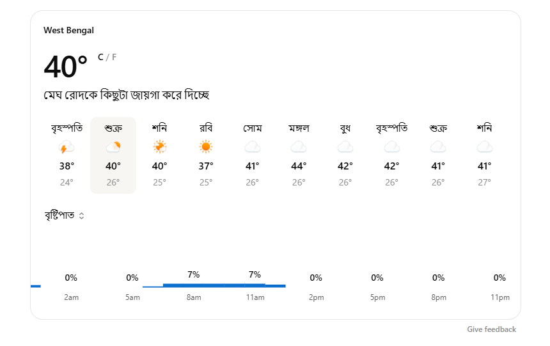Select the Celsius (C) unit
Screen dimensions: 550x346
tap(100, 57)
